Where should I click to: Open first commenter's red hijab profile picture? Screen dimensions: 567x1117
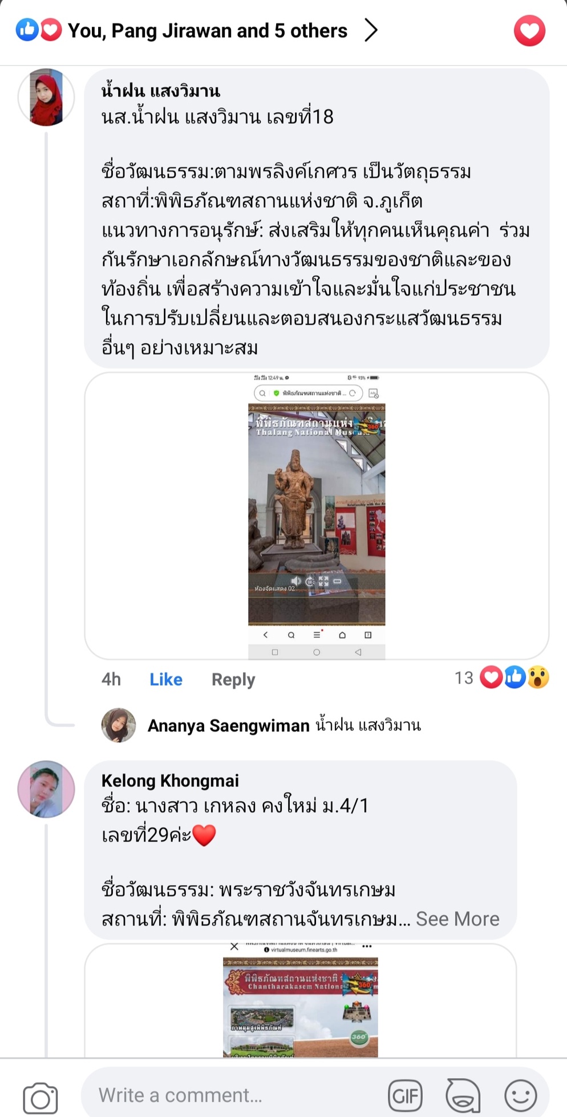coord(46,98)
